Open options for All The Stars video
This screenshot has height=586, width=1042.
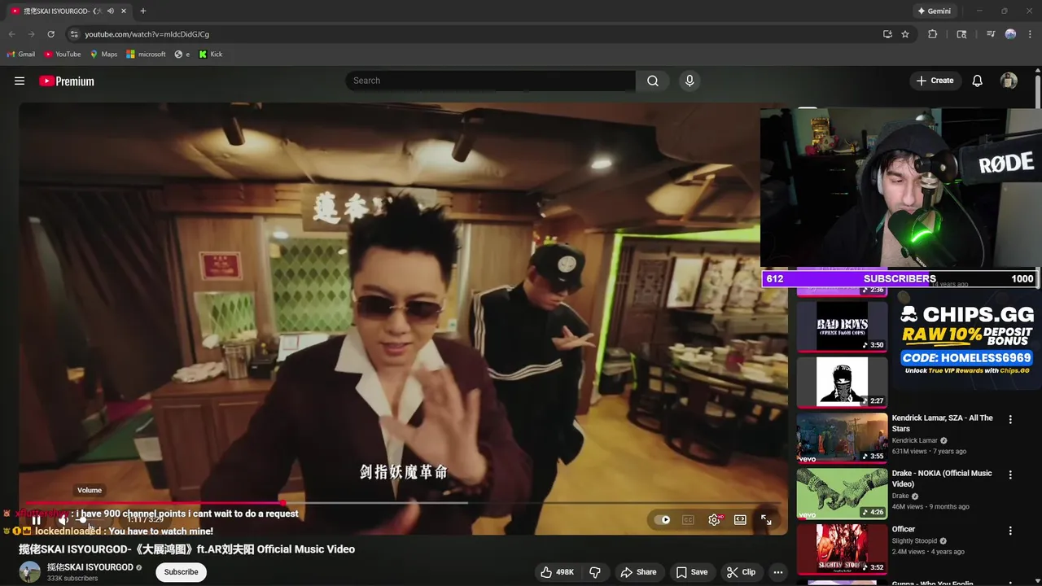click(1010, 420)
